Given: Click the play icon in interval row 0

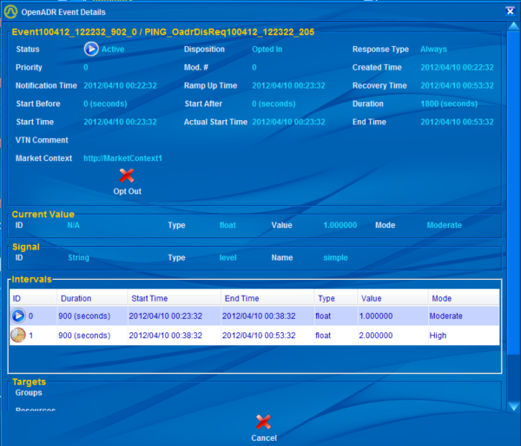Looking at the screenshot, I should click(18, 316).
